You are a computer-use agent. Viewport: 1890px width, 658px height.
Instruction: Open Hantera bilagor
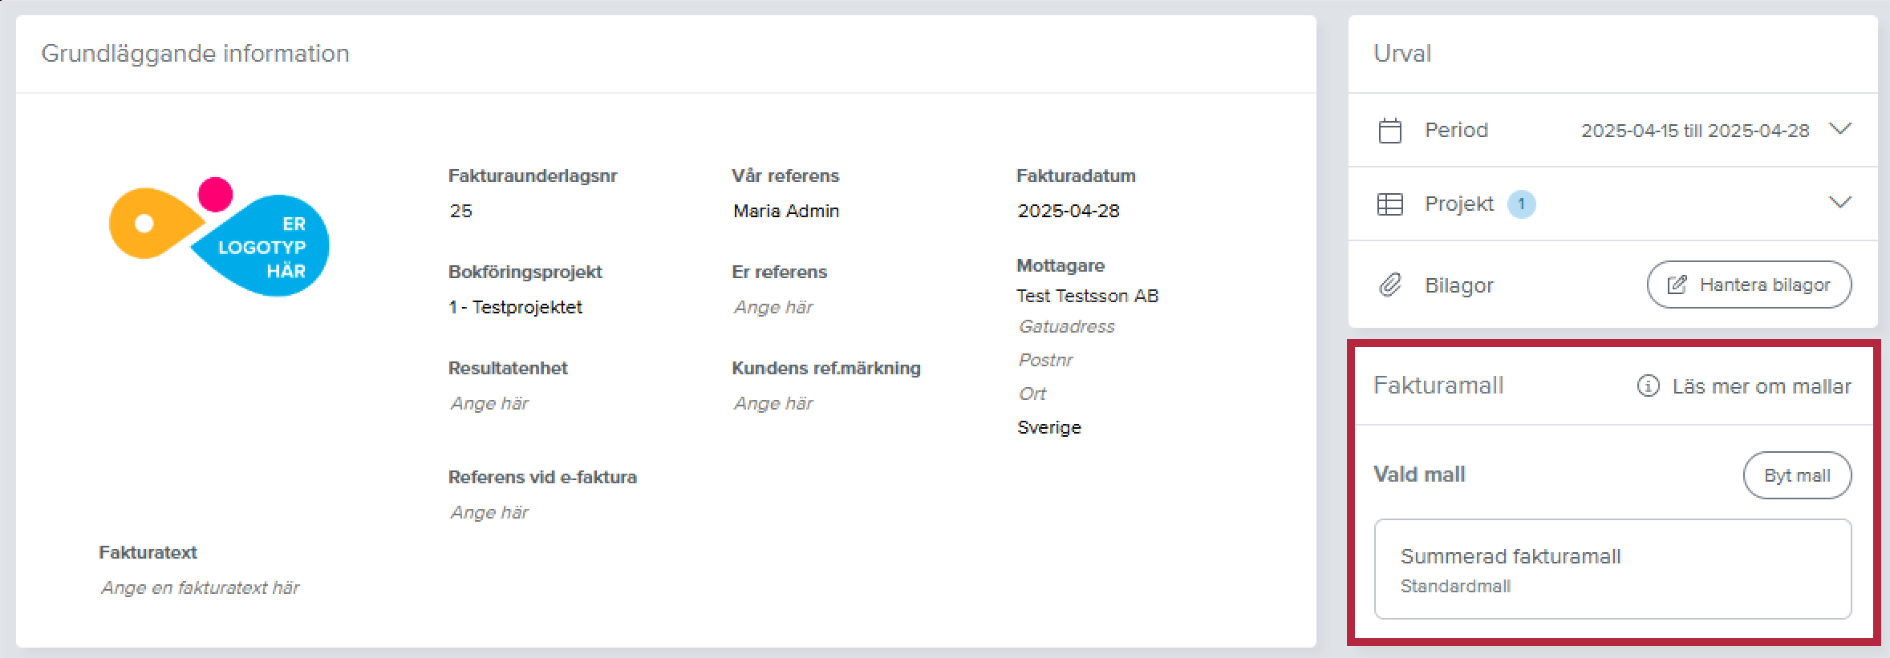pyautogui.click(x=1750, y=285)
